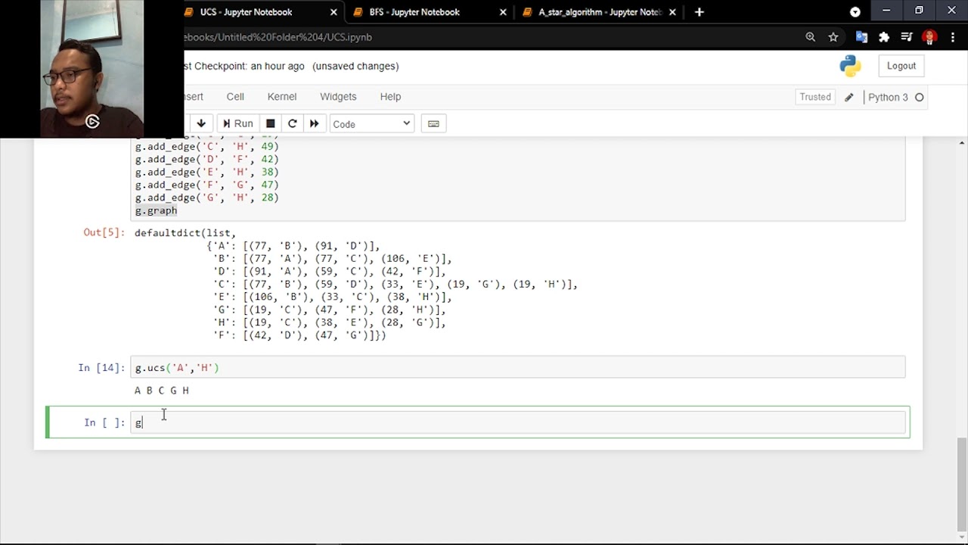968x545 pixels.
Task: Select the UCS Jupyter Notebook tab
Action: [x=246, y=12]
